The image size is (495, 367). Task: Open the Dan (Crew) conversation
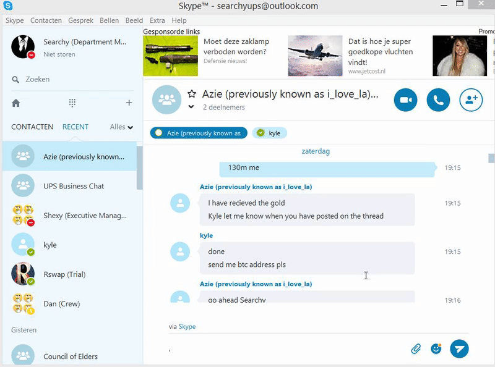click(69, 303)
